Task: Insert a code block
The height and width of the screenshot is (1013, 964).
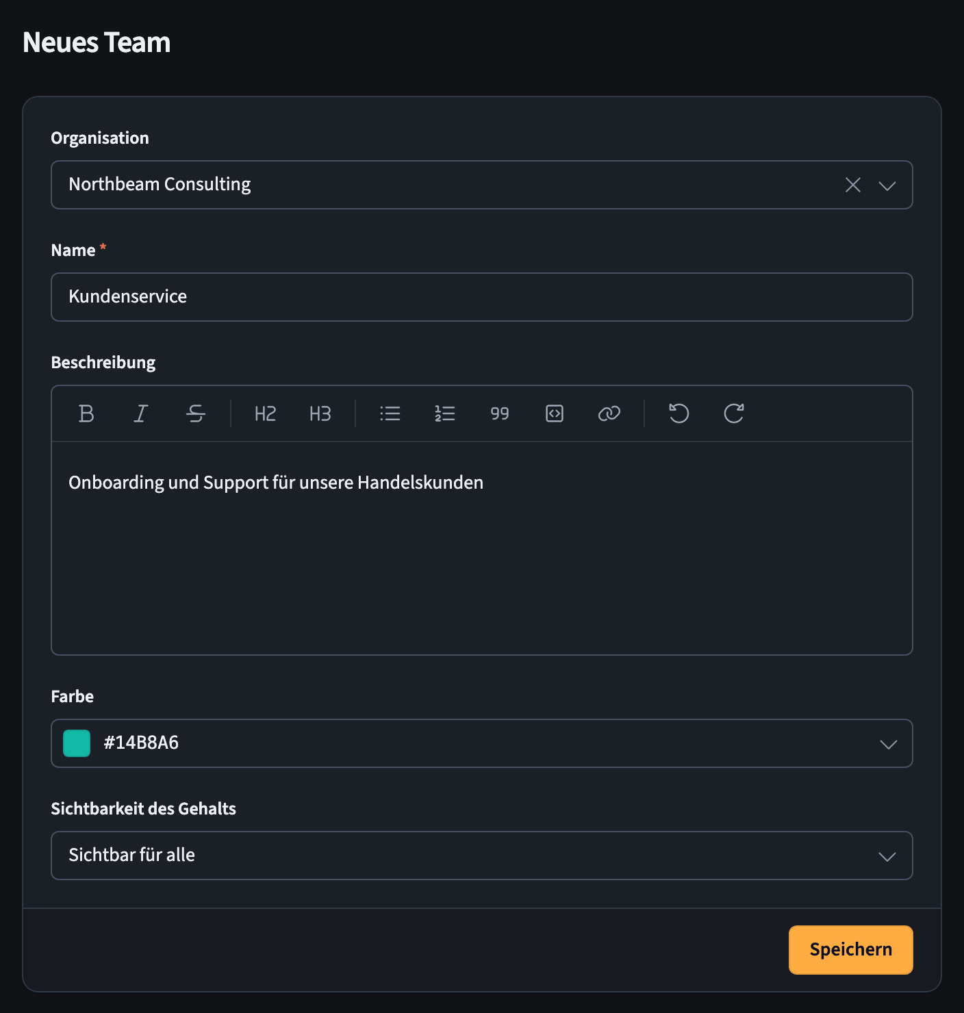Action: [555, 413]
